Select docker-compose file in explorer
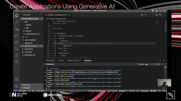 (31, 46)
